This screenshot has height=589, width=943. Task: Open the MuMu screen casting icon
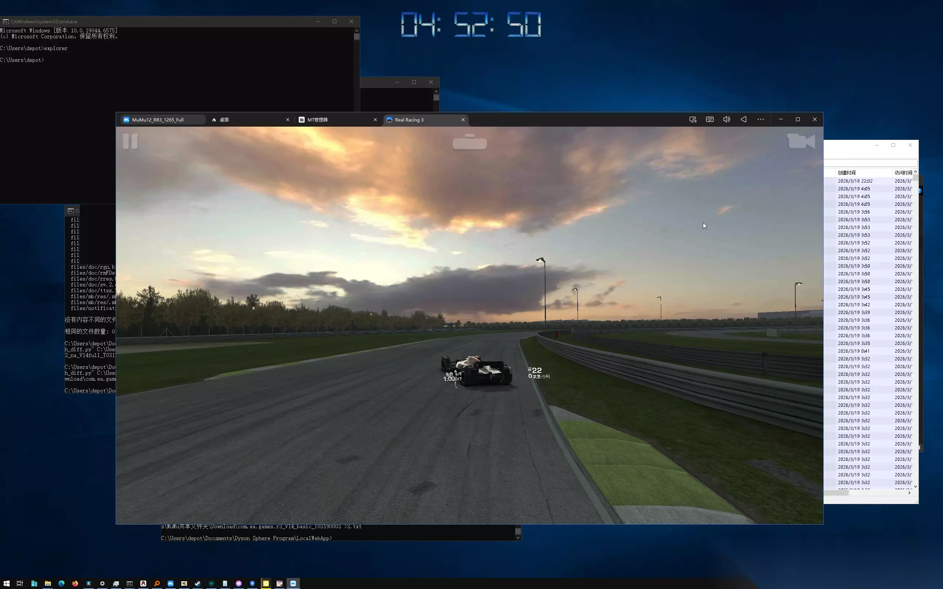pyautogui.click(x=693, y=120)
